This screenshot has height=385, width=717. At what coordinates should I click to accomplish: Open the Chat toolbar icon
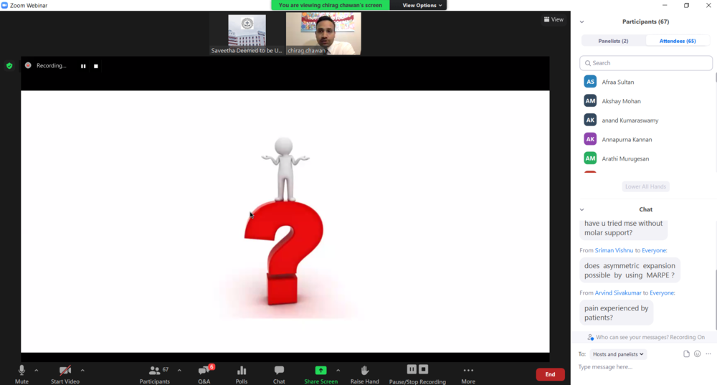point(279,370)
